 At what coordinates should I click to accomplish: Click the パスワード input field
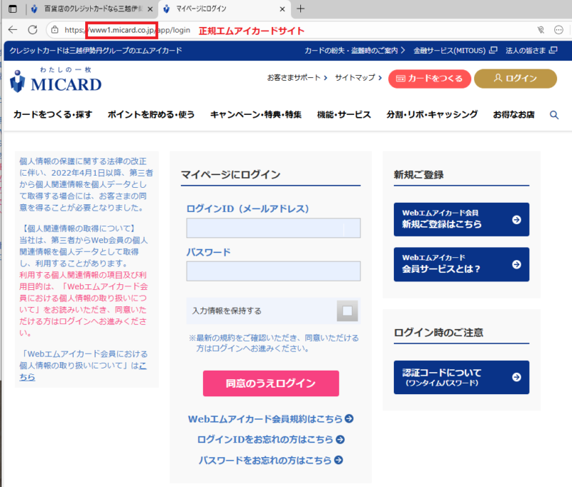(273, 271)
